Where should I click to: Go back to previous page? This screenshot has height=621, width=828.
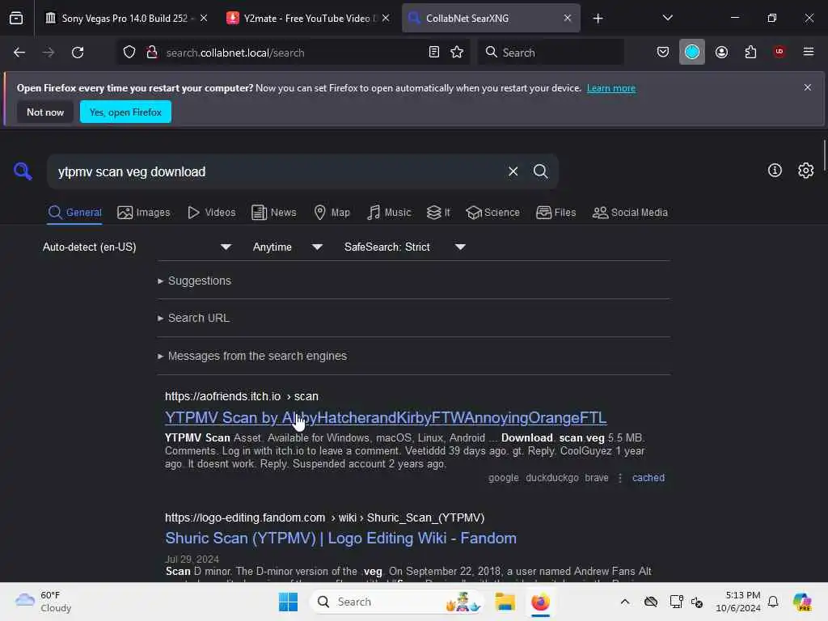[x=19, y=53]
